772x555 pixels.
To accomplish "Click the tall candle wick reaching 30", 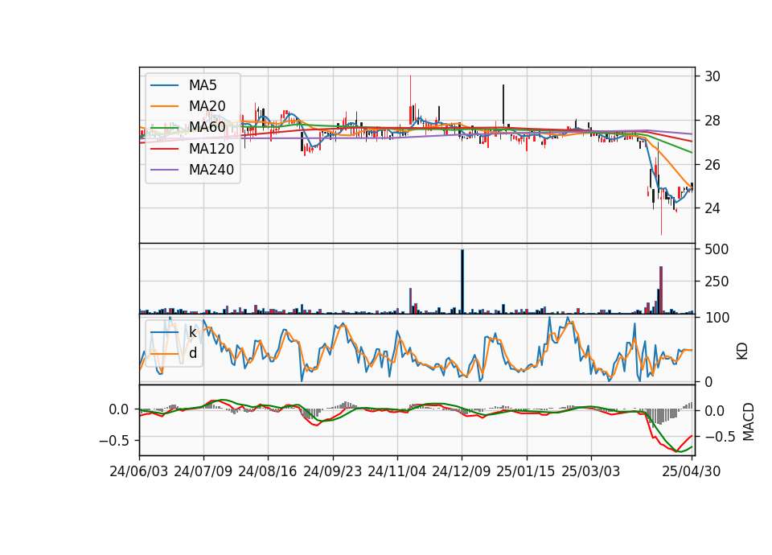I will (x=410, y=100).
